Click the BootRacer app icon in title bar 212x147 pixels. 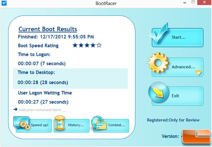coord(4,3)
